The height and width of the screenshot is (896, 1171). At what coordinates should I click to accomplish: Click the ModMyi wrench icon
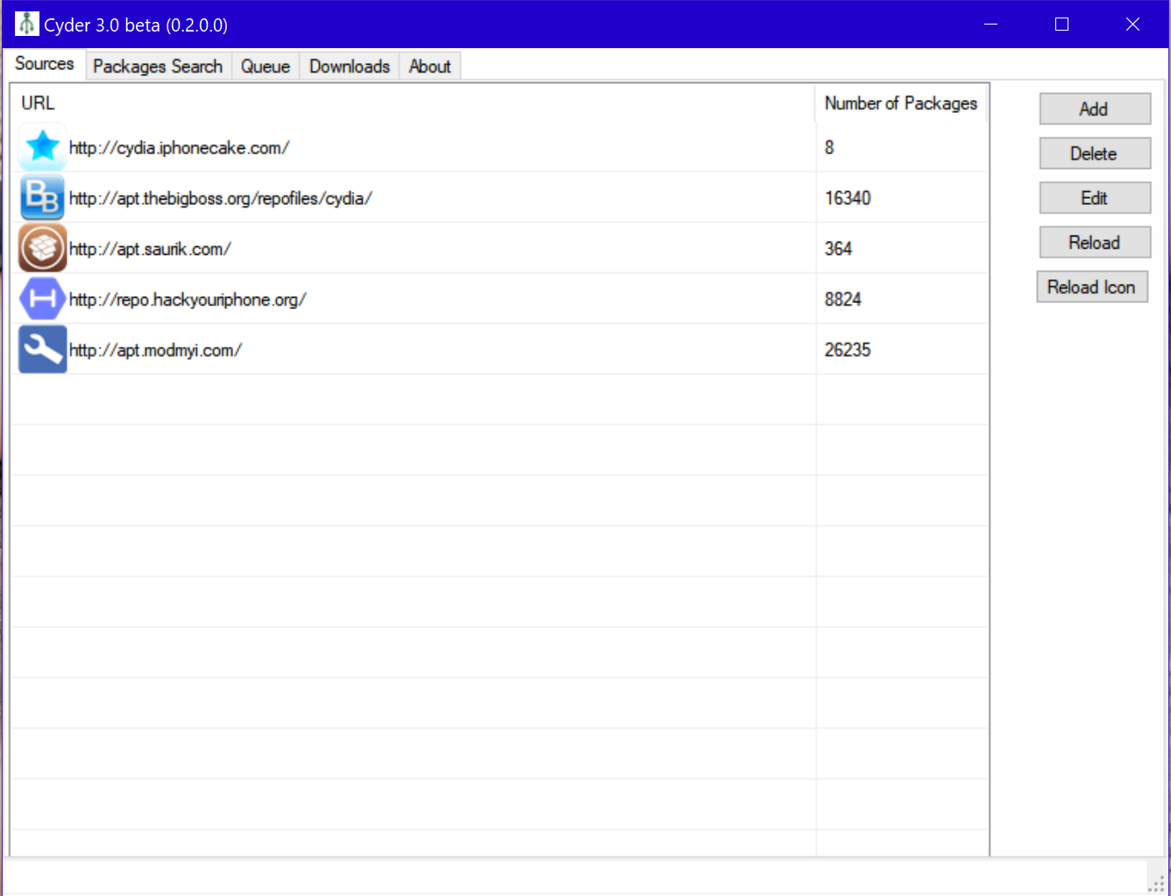point(42,349)
